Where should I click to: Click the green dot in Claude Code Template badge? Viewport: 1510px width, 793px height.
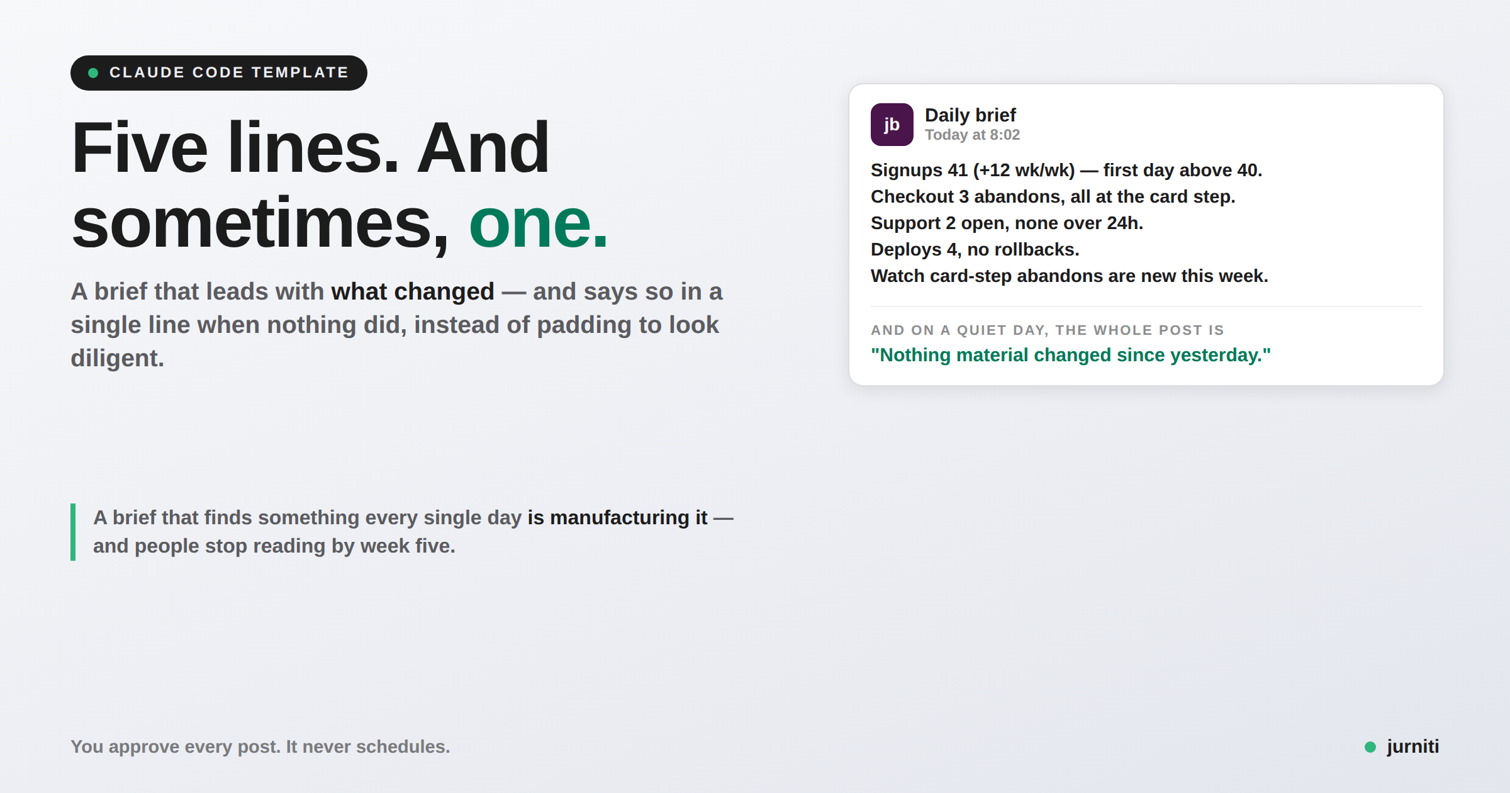93,73
